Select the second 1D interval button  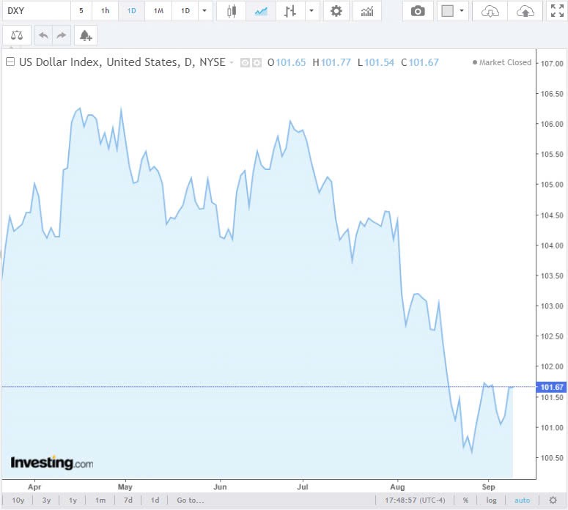(x=185, y=11)
